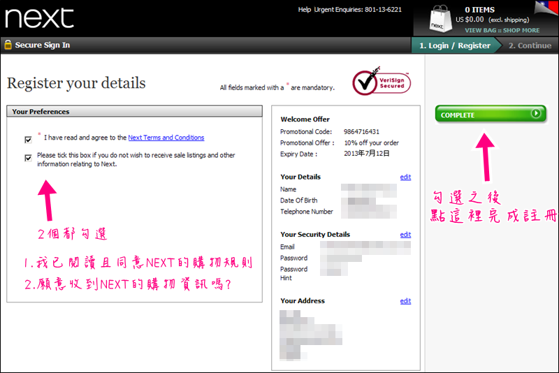The width and height of the screenshot is (559, 373).
Task: Select the 1. Login / Register step tab
Action: 455,45
